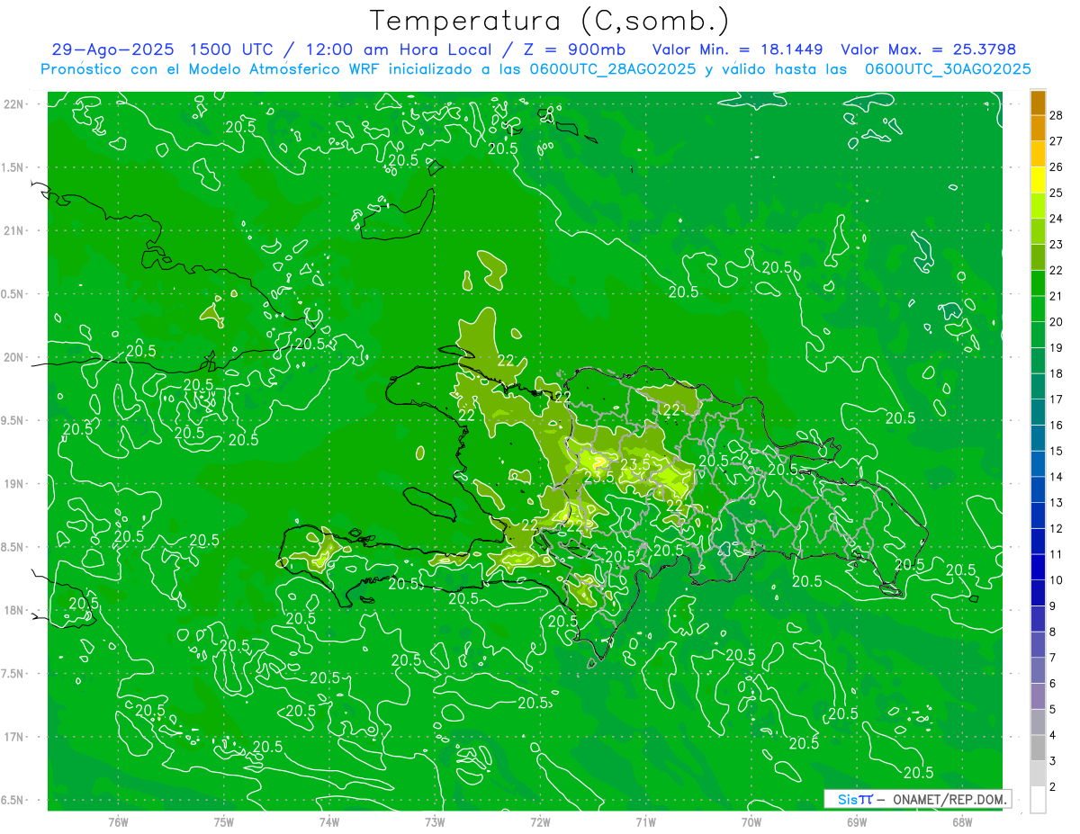Screen dimensions: 1080x834
Task: Click the dark orange swatch above 28
Action: coord(1038,103)
